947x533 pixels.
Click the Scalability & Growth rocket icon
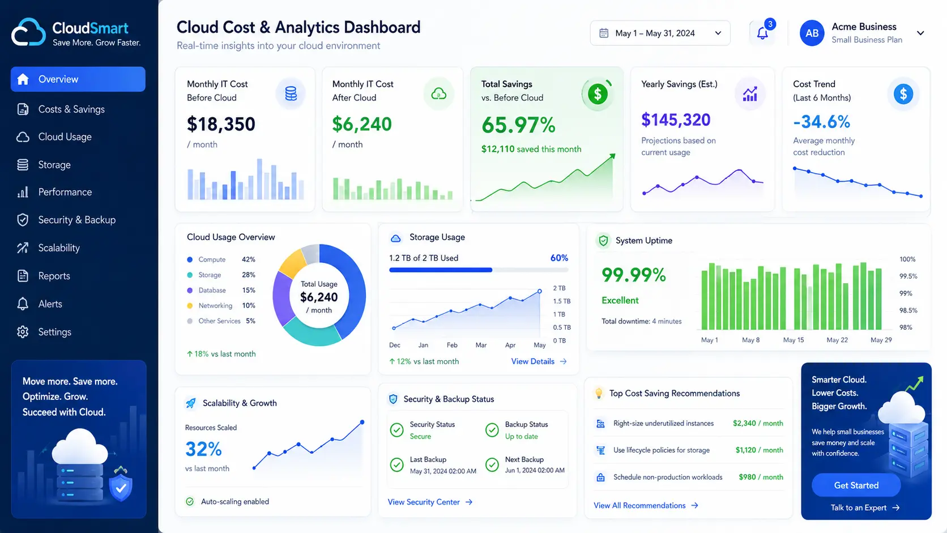[191, 403]
